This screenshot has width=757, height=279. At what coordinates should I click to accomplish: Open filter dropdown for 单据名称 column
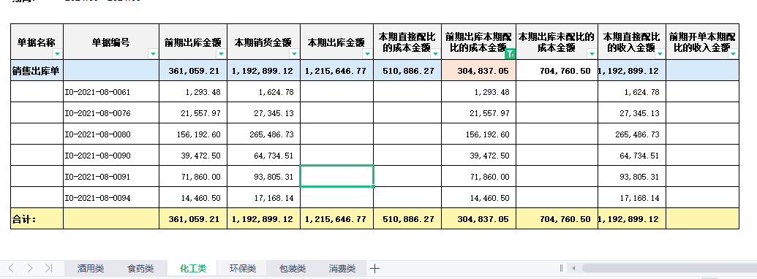pos(58,54)
